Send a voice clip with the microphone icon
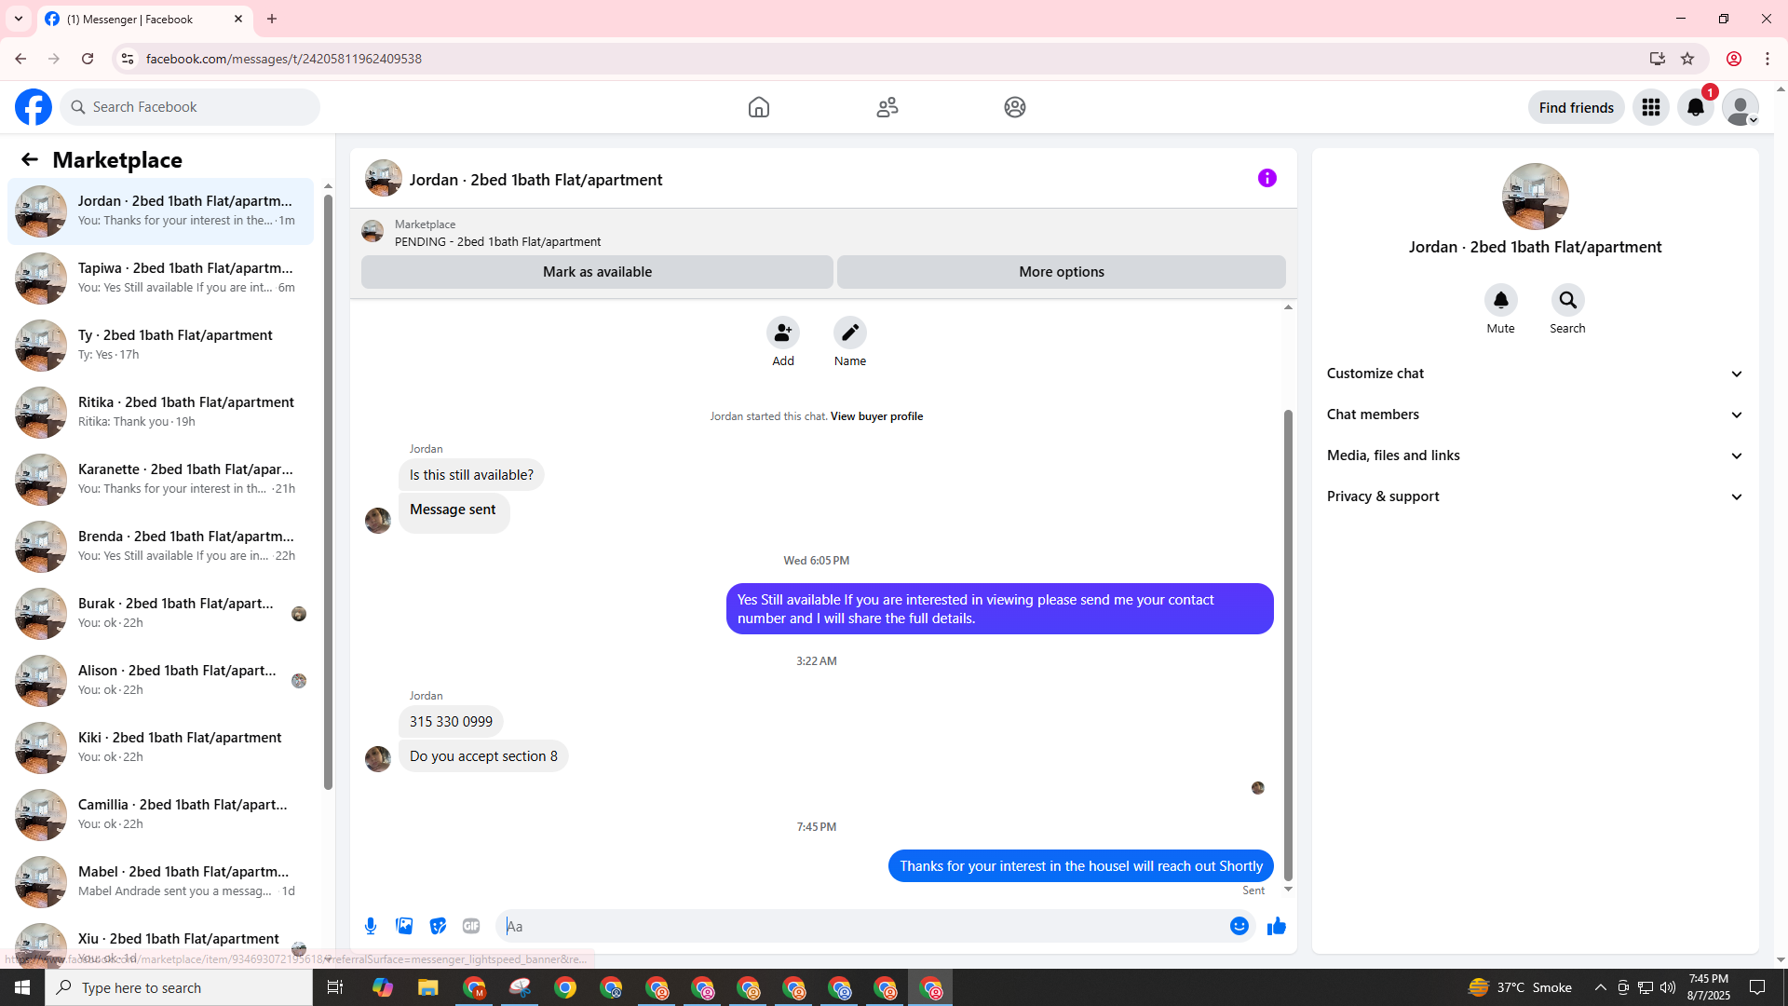 (x=371, y=926)
